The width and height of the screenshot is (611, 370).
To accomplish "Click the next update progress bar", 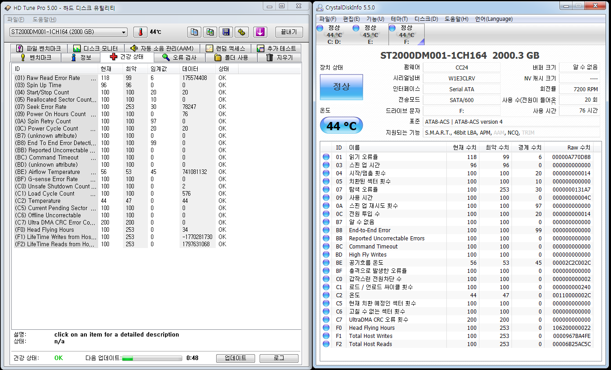I will pyautogui.click(x=152, y=358).
